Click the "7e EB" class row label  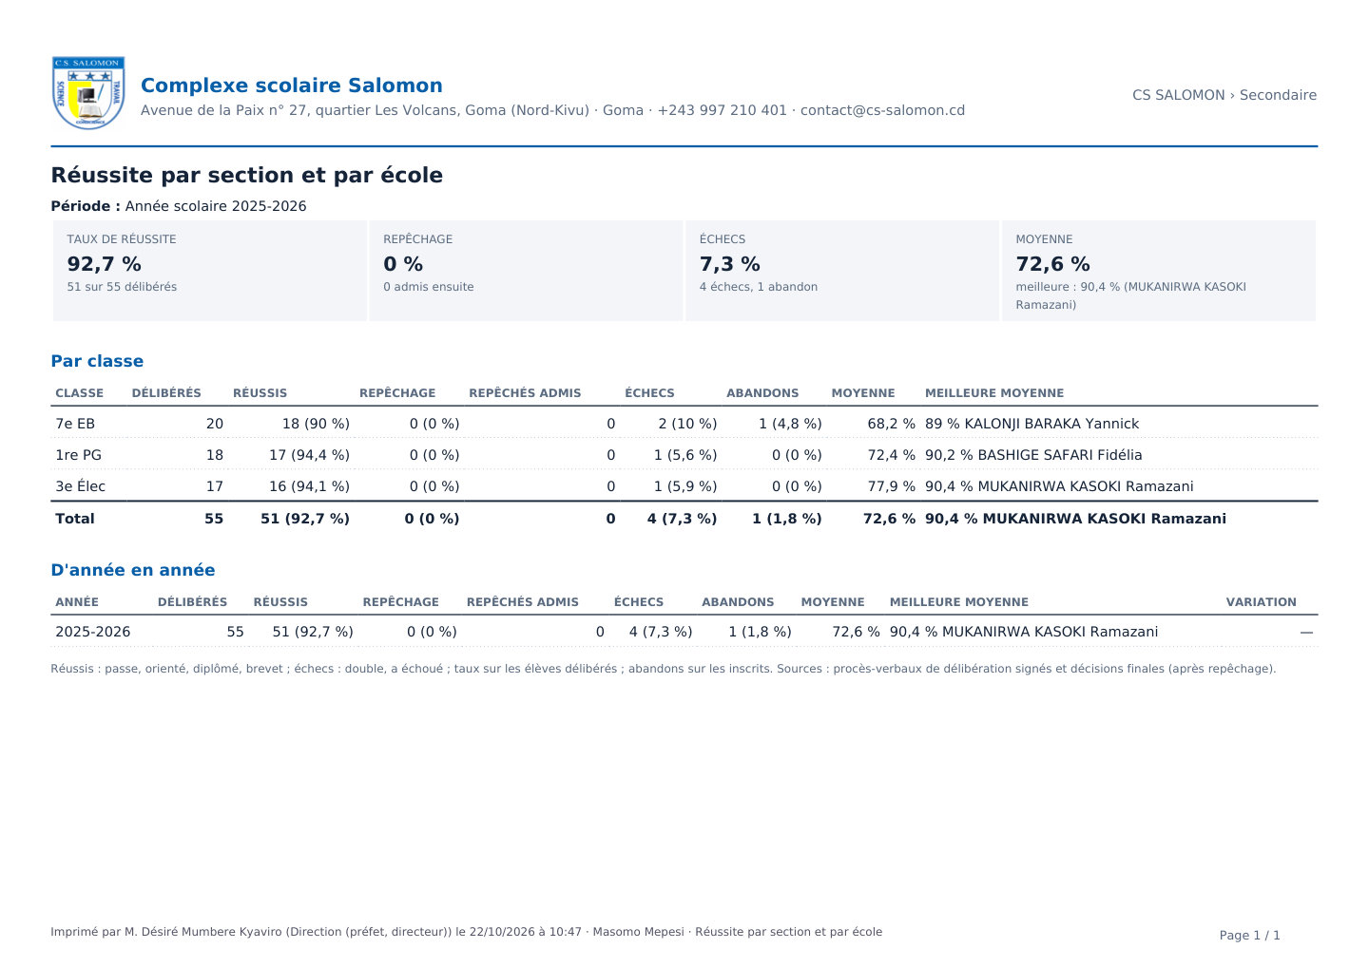(x=75, y=424)
